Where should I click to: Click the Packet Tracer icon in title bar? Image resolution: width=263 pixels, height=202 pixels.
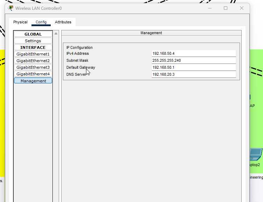(x=11, y=8)
